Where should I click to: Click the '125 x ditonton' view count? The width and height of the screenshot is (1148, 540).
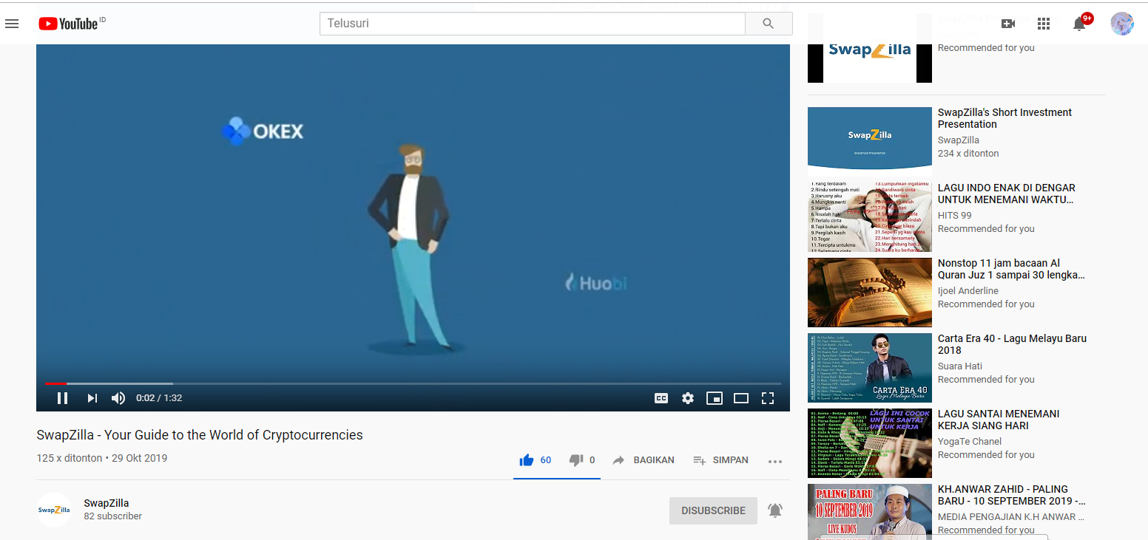pos(70,458)
